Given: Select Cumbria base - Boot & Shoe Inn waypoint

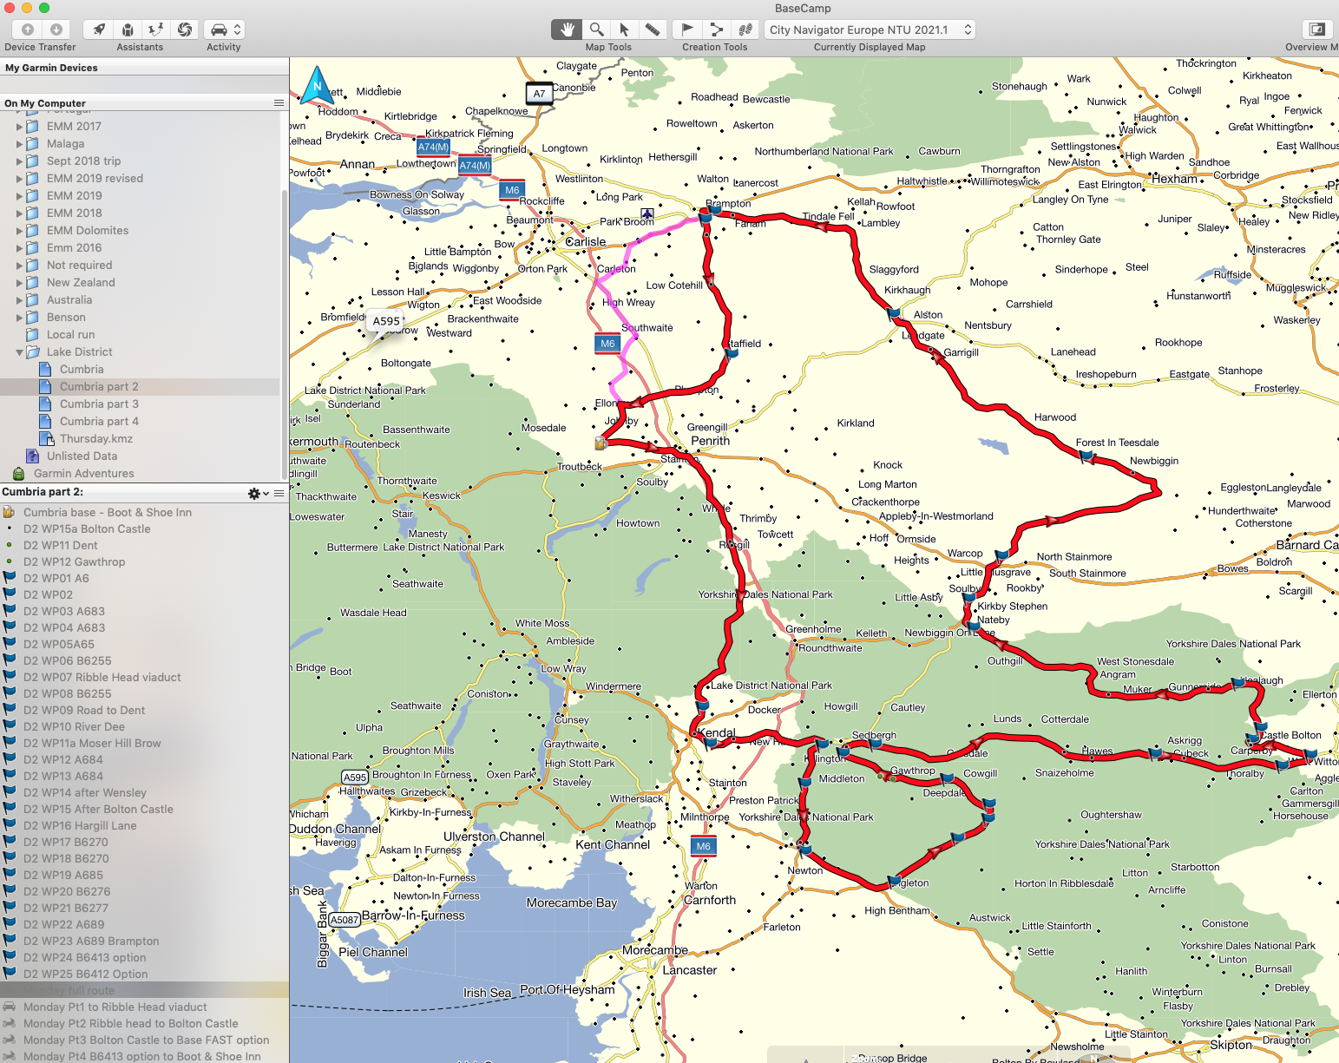Looking at the screenshot, I should (x=108, y=512).
